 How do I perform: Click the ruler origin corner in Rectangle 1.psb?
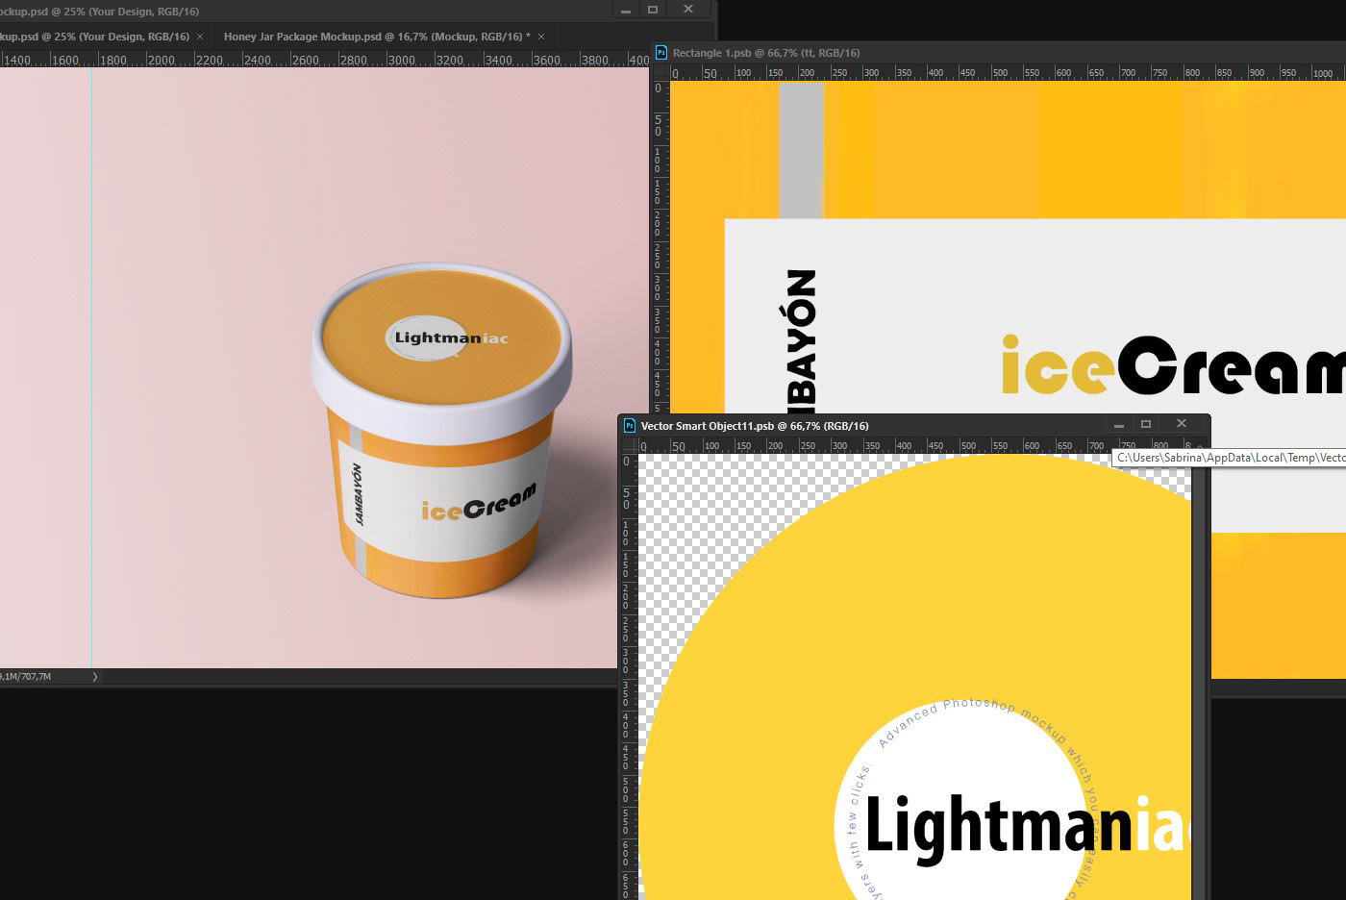click(661, 72)
